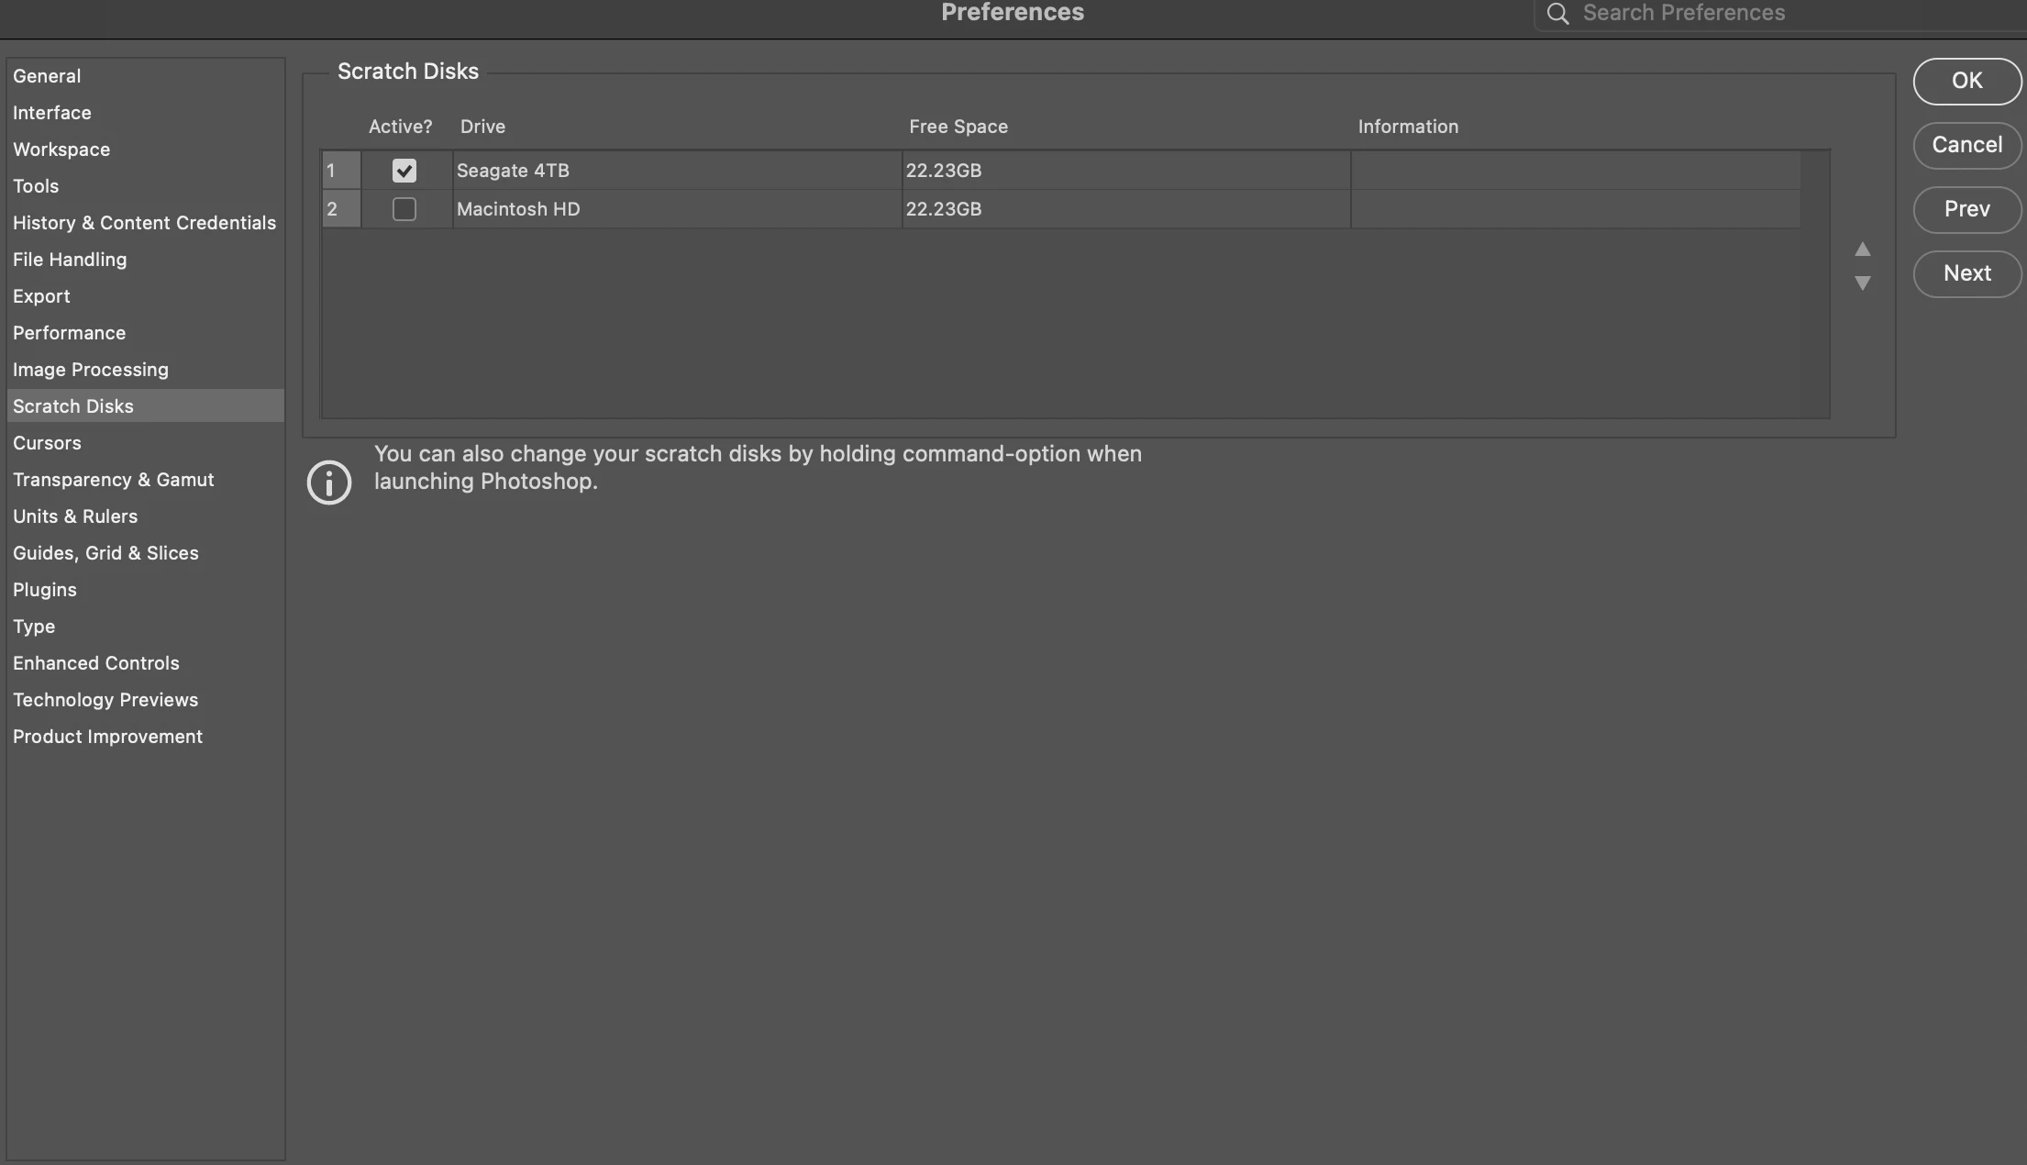Advance to next section with Next
Image resolution: width=2027 pixels, height=1165 pixels.
[x=1966, y=274]
